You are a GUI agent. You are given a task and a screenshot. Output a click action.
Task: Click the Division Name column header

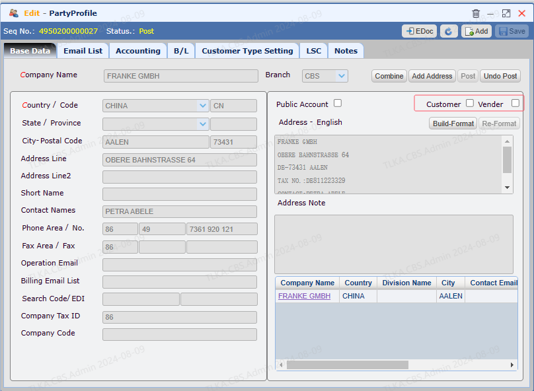[406, 283]
